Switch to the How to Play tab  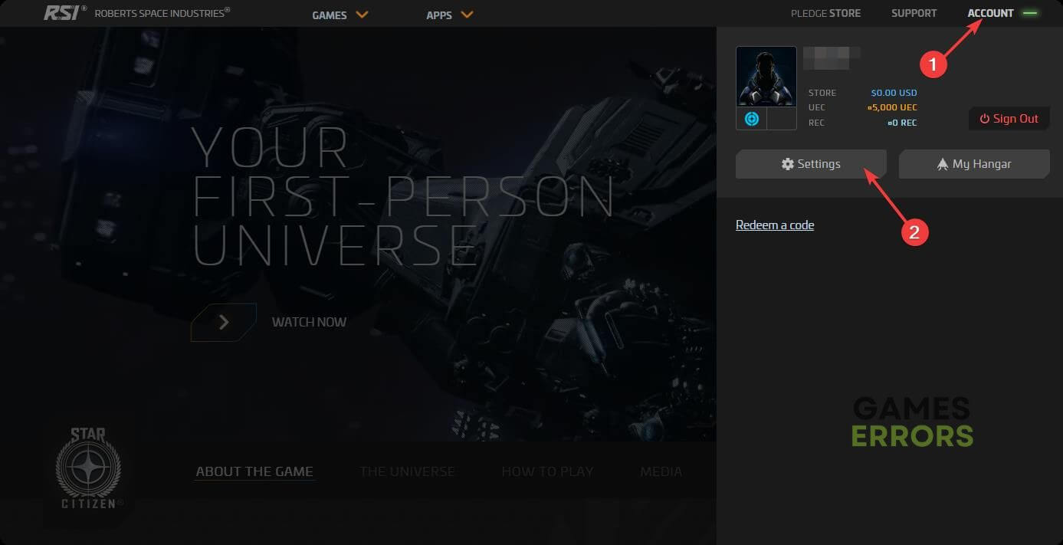[x=547, y=471]
